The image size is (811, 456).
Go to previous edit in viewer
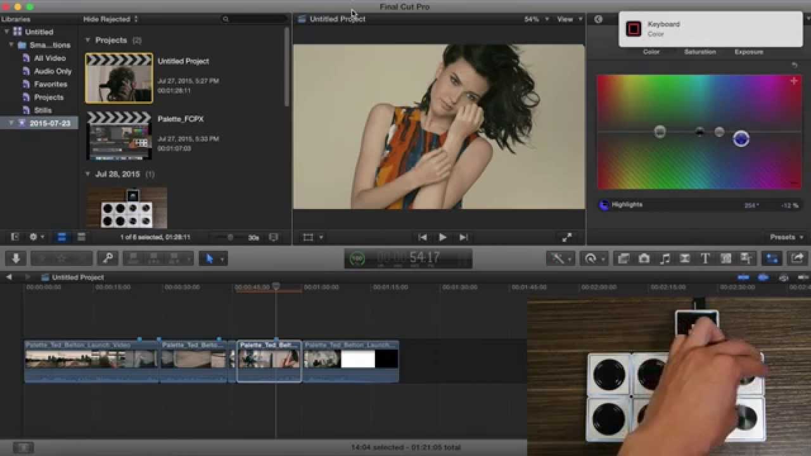pyautogui.click(x=423, y=237)
